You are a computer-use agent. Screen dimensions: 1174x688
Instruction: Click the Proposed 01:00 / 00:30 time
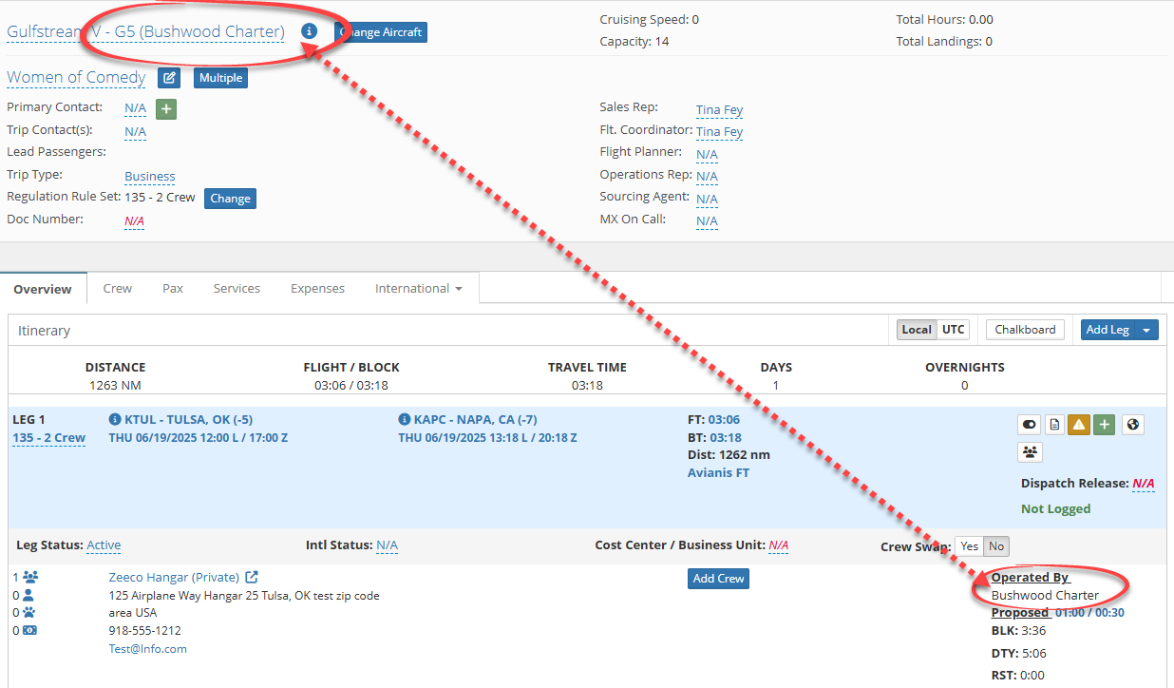pyautogui.click(x=1089, y=613)
